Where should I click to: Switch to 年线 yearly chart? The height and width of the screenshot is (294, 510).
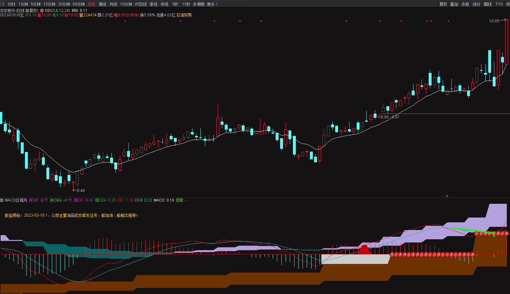[165, 4]
